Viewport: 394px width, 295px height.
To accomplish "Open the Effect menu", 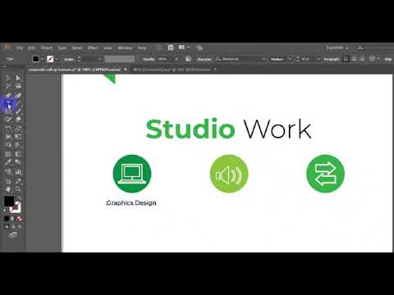I will click(x=93, y=48).
